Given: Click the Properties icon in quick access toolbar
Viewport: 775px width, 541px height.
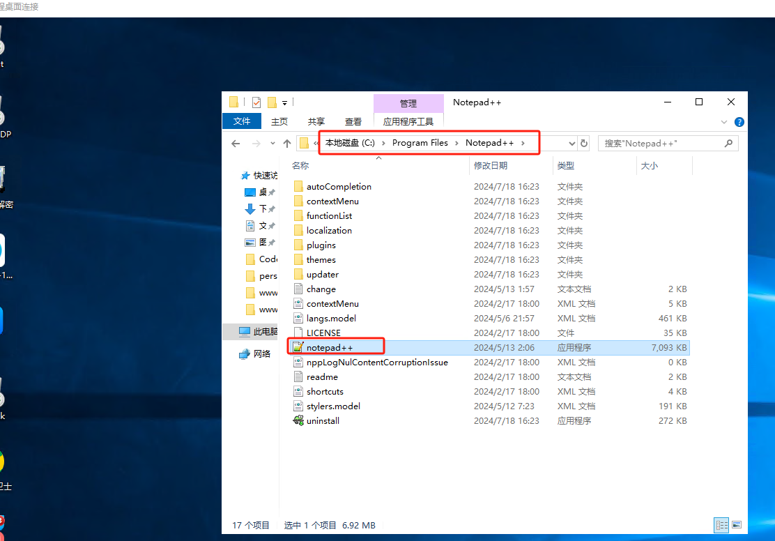Looking at the screenshot, I should [256, 102].
